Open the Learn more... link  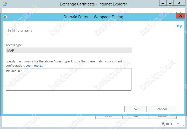tap(35, 66)
